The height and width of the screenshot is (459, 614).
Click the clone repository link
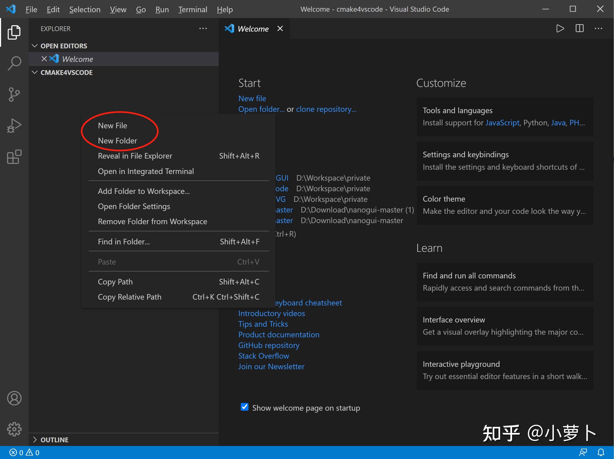326,109
